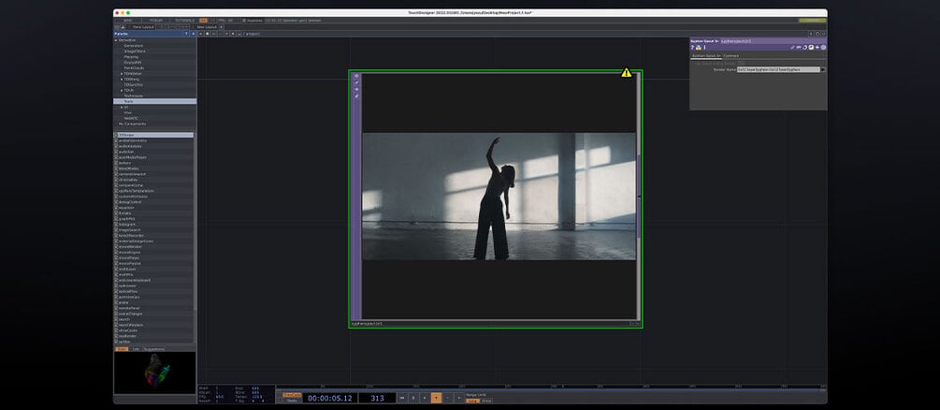Screen dimensions: 940x410
Task: Expand TDBitwig folder
Action: click(x=122, y=80)
